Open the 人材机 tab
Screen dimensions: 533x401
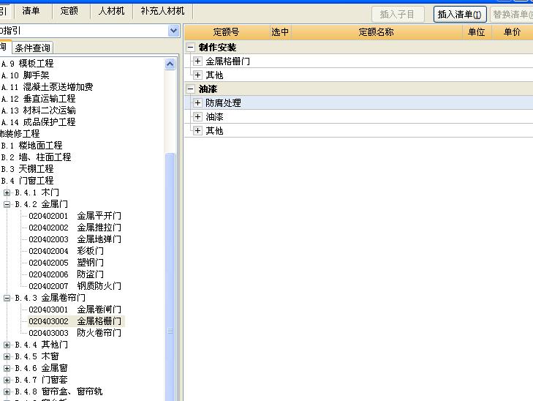tap(111, 11)
